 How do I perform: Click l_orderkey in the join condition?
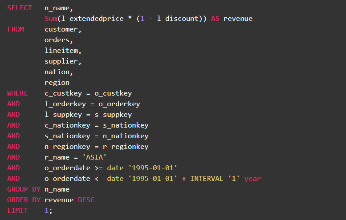coord(65,104)
